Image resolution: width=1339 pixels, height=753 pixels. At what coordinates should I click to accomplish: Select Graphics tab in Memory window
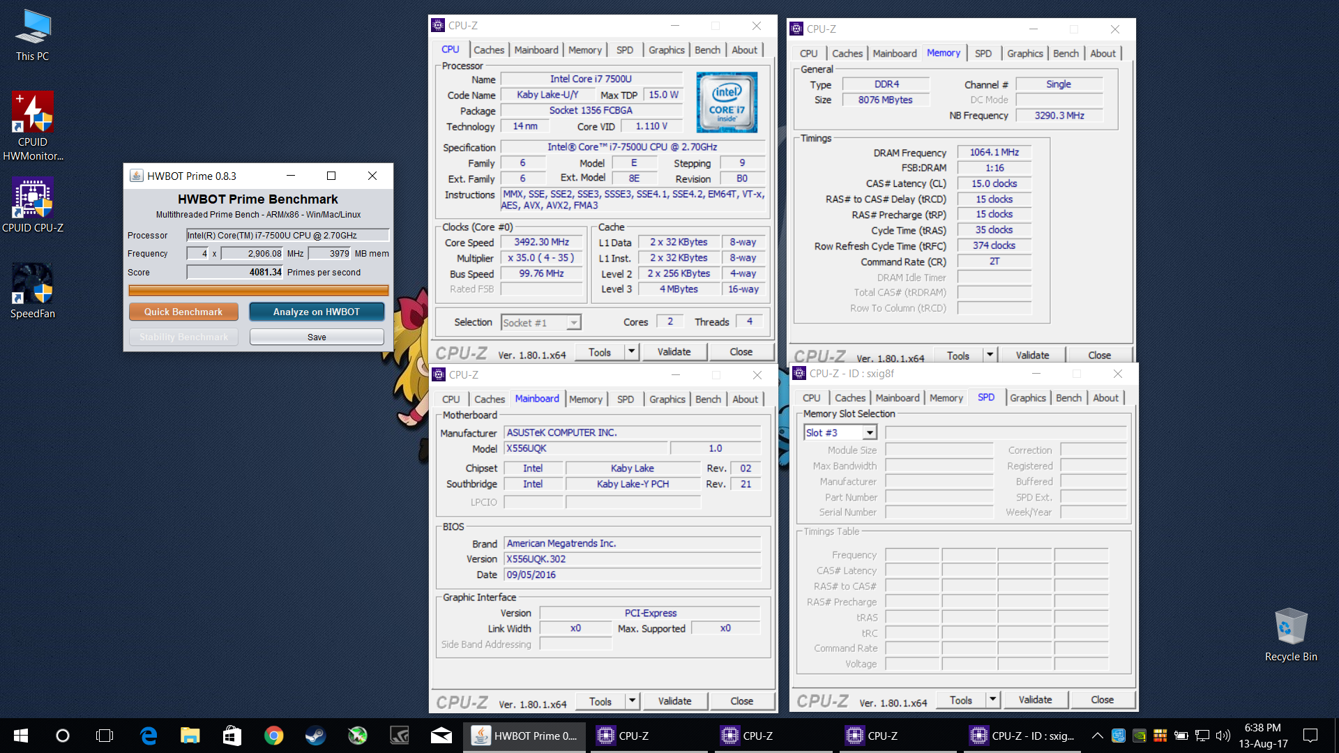pyautogui.click(x=1024, y=54)
